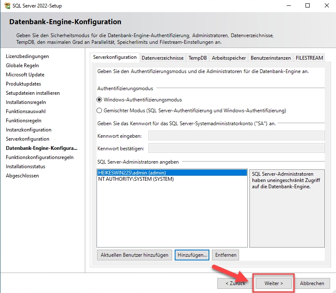This screenshot has height=293, width=336.
Task: Click Instanzkonfiguration step
Action: click(28, 130)
